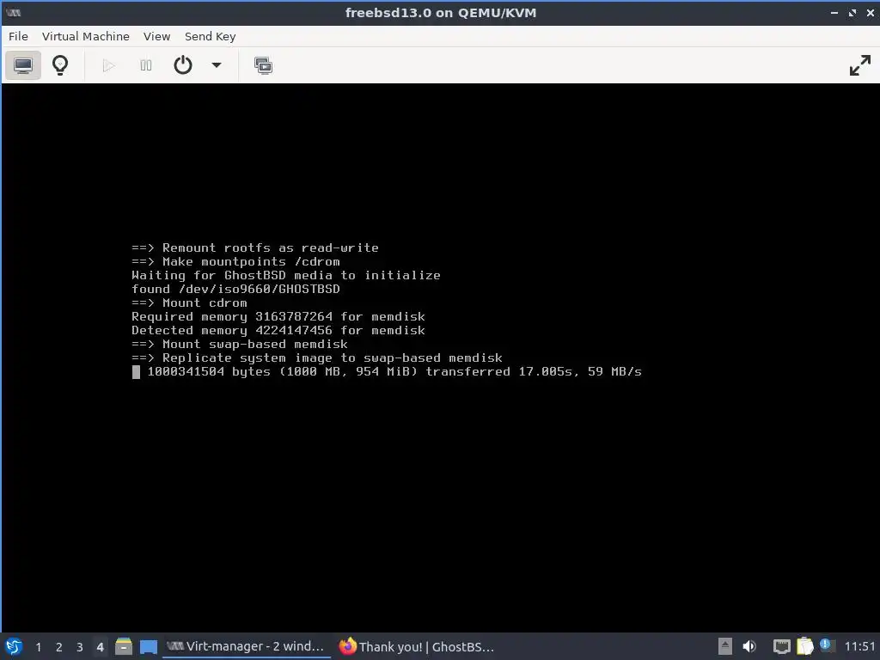Viewport: 880px width, 660px height.
Task: Switch to the Firefox GhostBSD window
Action: tap(417, 646)
